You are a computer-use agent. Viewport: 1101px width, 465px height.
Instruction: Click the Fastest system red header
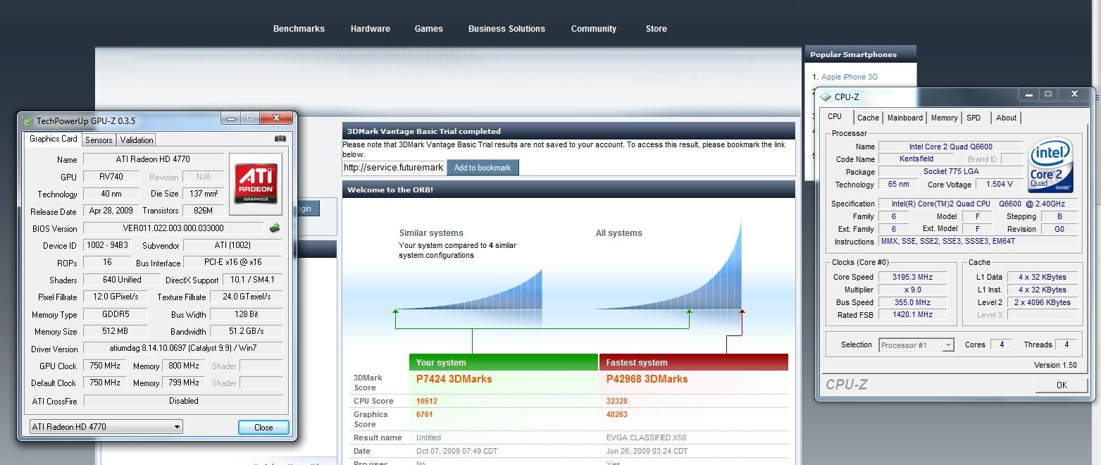point(694,362)
